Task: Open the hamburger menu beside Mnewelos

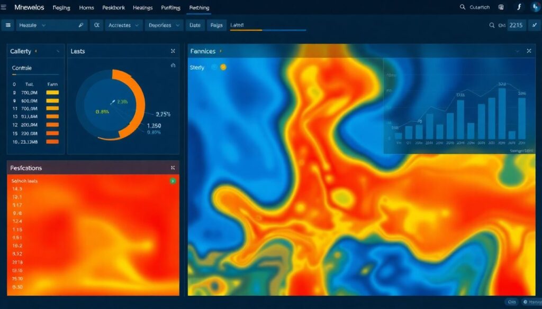Action: pyautogui.click(x=4, y=8)
